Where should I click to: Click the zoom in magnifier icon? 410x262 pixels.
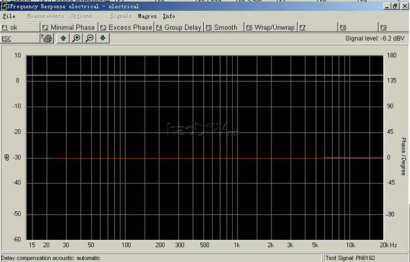[x=77, y=39]
